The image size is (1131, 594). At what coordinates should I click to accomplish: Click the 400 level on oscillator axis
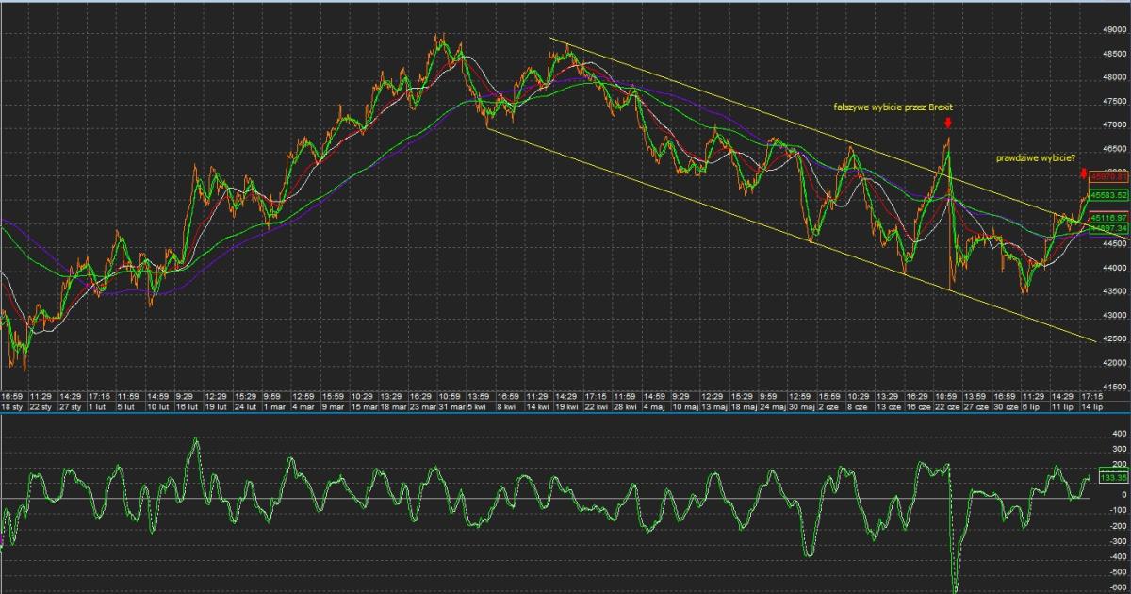[1119, 434]
